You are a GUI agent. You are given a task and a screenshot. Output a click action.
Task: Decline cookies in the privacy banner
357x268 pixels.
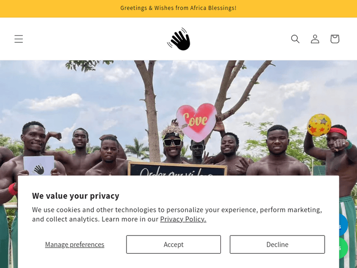277,244
